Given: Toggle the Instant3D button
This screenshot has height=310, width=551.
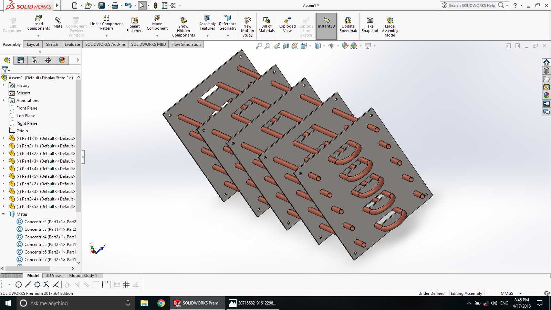Looking at the screenshot, I should (x=326, y=26).
